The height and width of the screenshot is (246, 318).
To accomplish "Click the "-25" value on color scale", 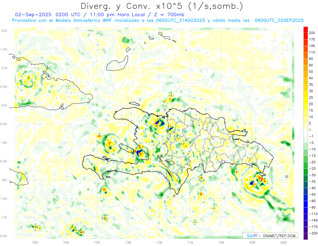I will pos(312,169).
